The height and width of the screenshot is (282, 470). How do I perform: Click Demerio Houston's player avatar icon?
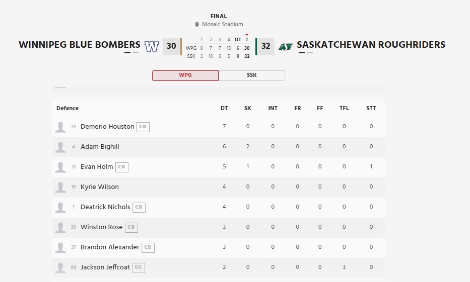tap(60, 127)
